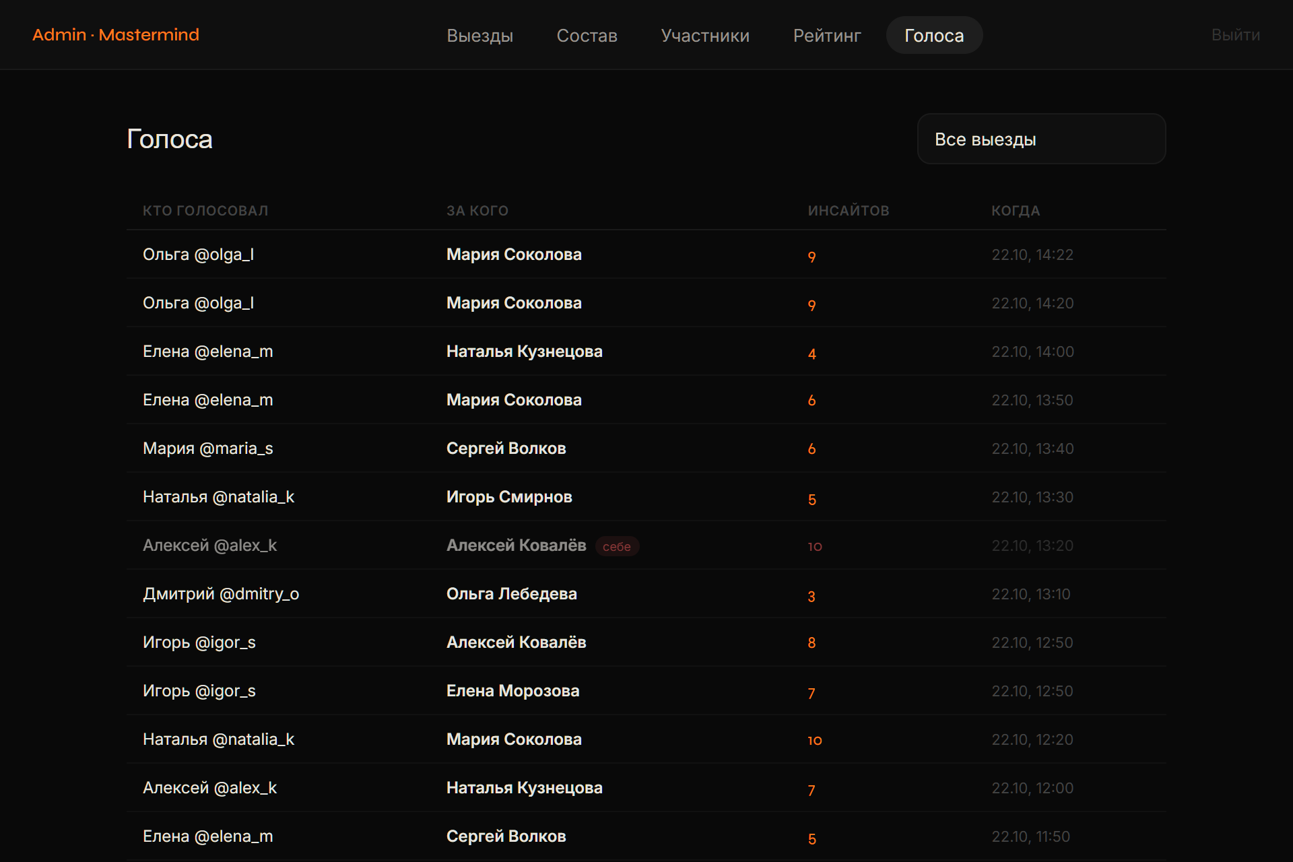Open the Выезды tab

coord(479,35)
